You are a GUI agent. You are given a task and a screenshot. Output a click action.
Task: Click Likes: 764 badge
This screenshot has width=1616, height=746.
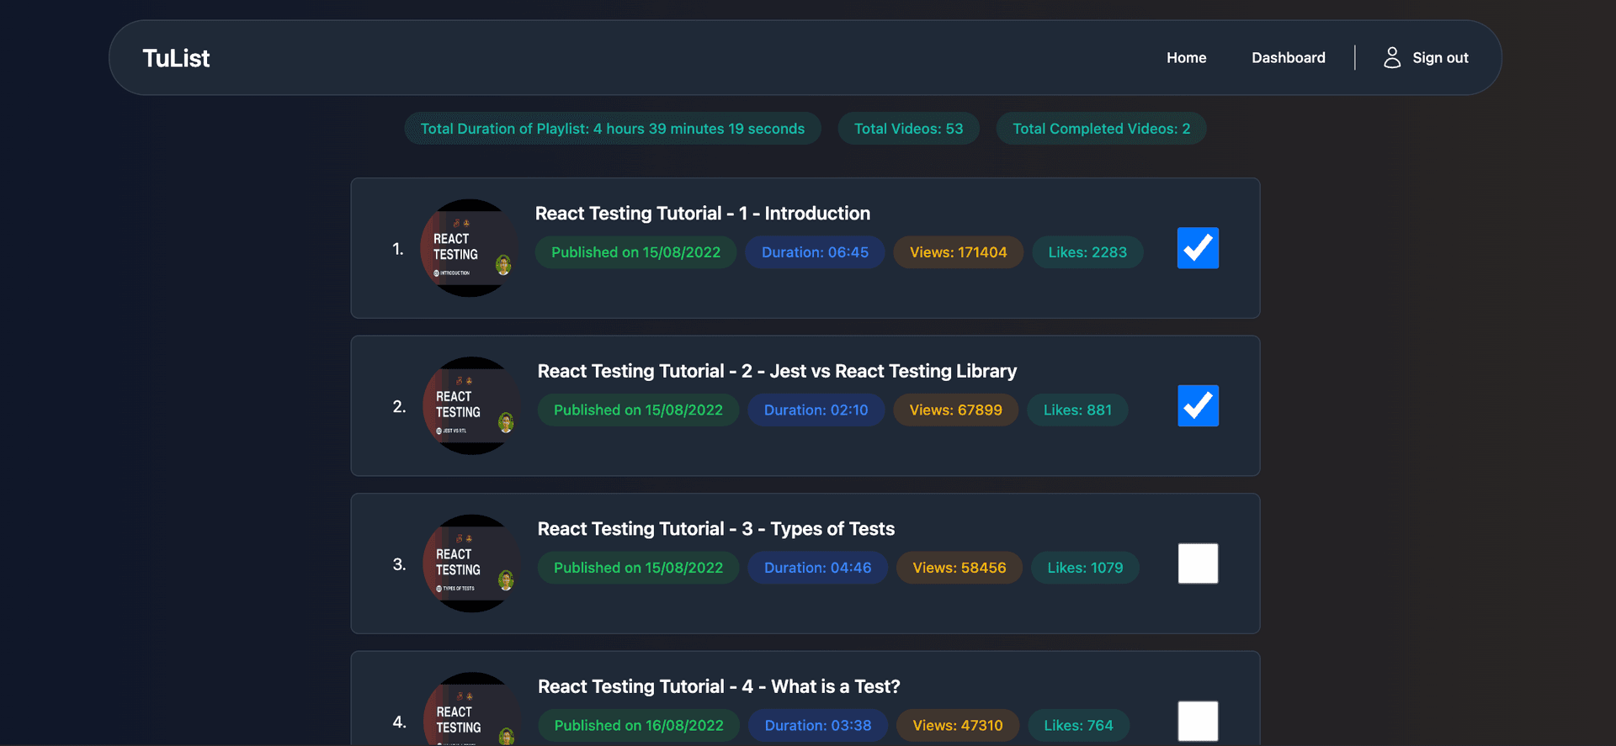click(1078, 726)
